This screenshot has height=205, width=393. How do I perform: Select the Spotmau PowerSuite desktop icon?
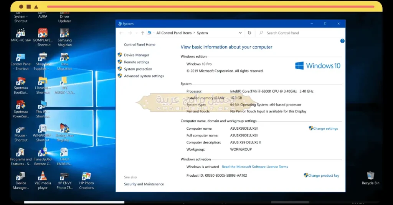pos(21,109)
